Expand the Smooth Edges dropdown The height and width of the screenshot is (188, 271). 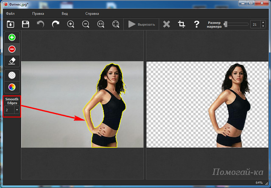coord(17,110)
